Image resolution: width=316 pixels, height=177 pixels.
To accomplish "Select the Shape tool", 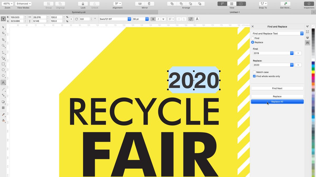I will (3, 33).
